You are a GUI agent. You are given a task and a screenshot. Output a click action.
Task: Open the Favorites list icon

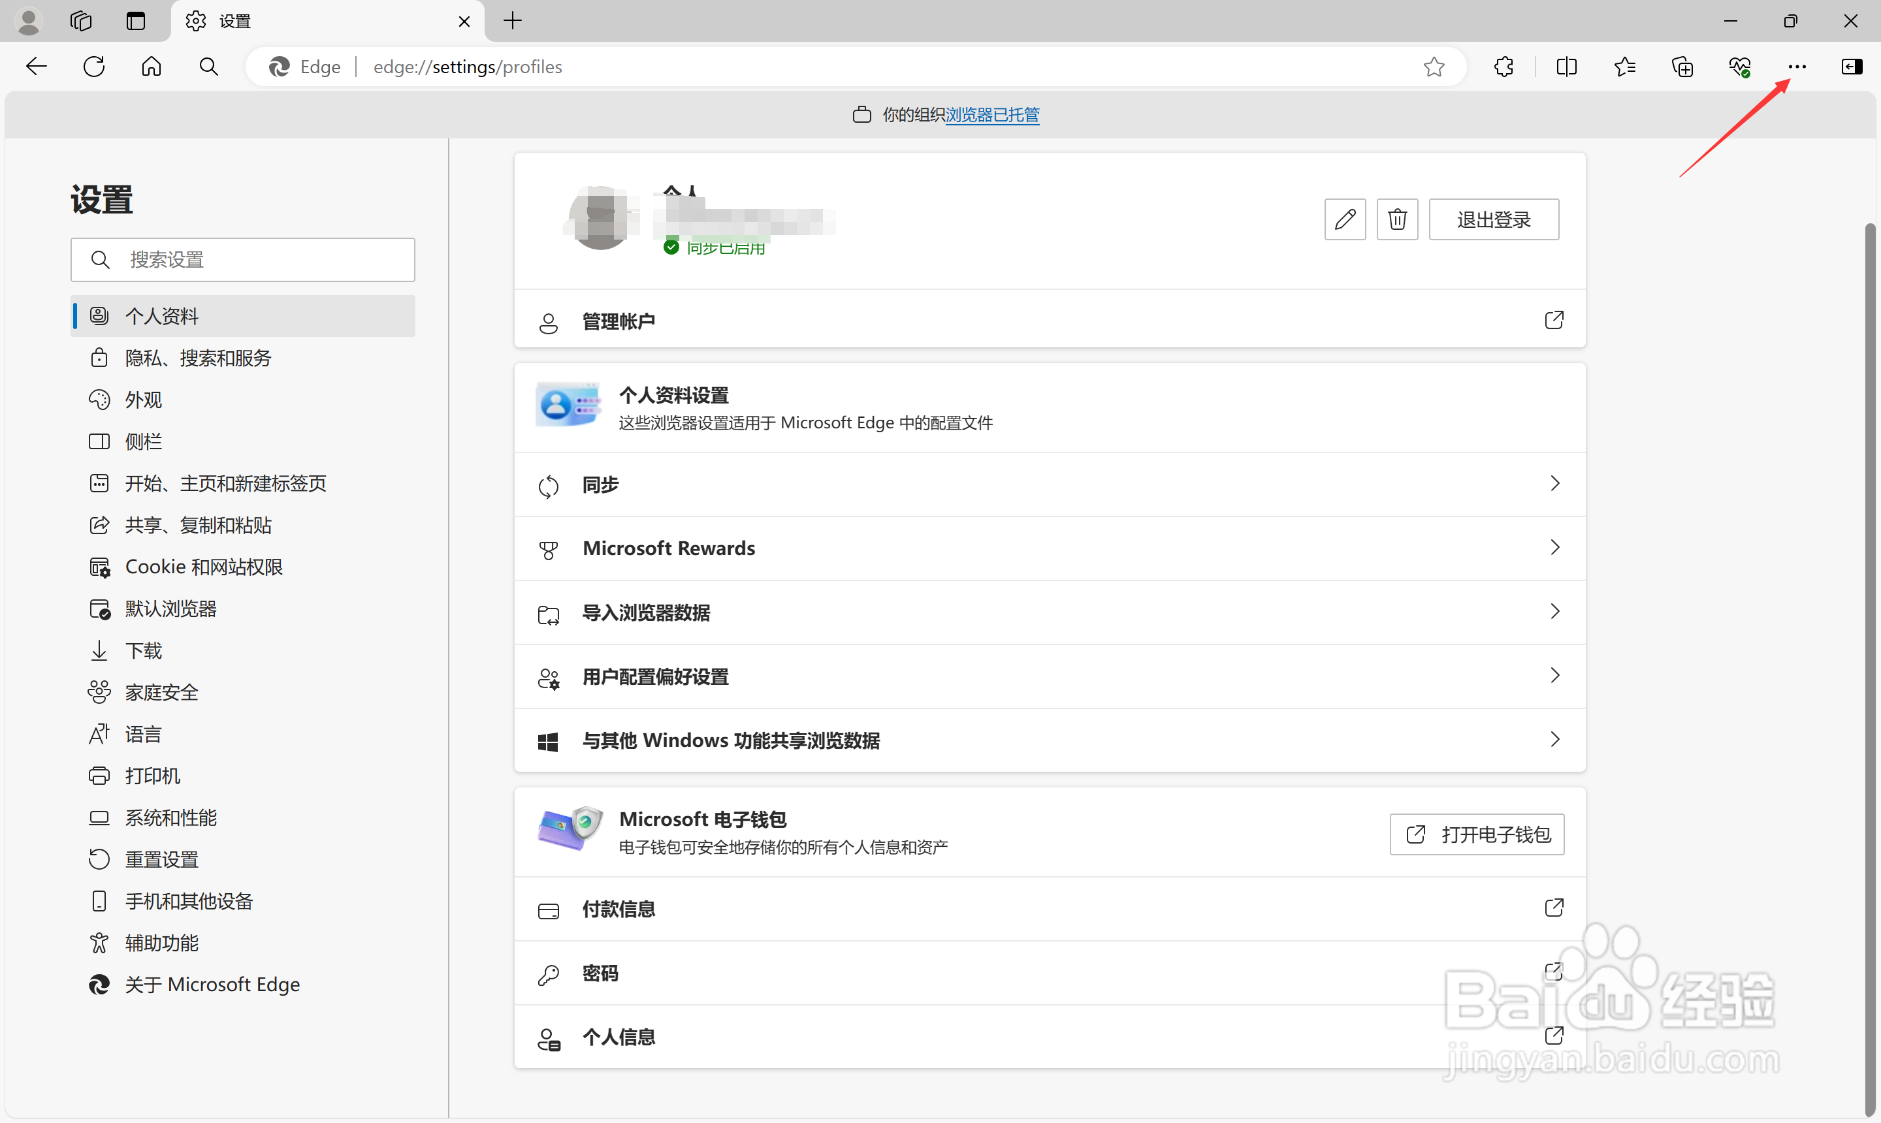[x=1624, y=67]
